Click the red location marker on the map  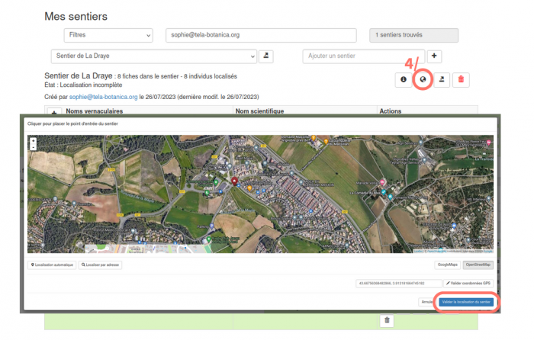click(x=235, y=181)
